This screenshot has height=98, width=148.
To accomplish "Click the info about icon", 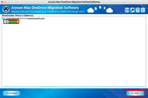I will tap(143, 10).
